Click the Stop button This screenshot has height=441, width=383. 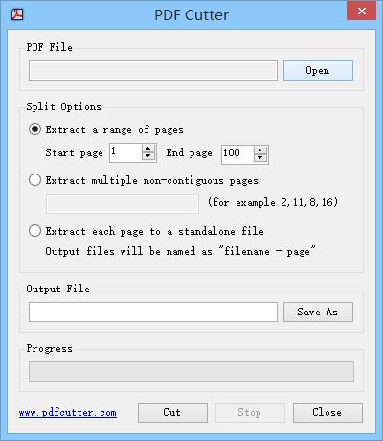(250, 412)
